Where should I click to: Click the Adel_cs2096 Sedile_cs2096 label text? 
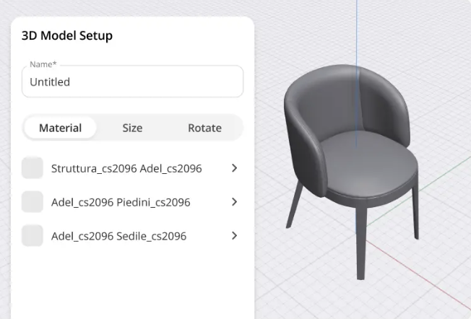click(x=118, y=236)
